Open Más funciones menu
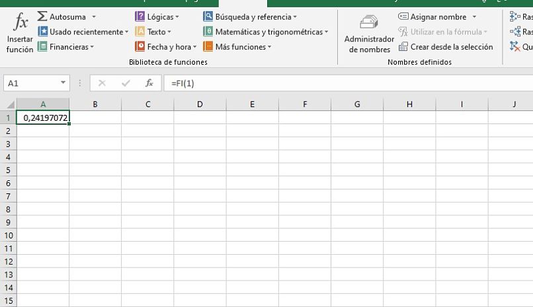 (237, 47)
